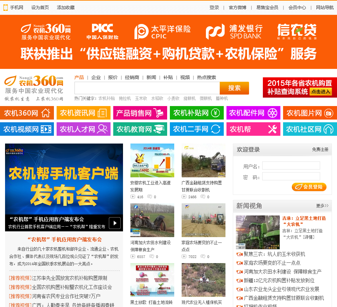Open the 广西甘蔗联合收割机 video thumbnail
Image resolution: width=337 pixels, height=307 pixels.
204,160
